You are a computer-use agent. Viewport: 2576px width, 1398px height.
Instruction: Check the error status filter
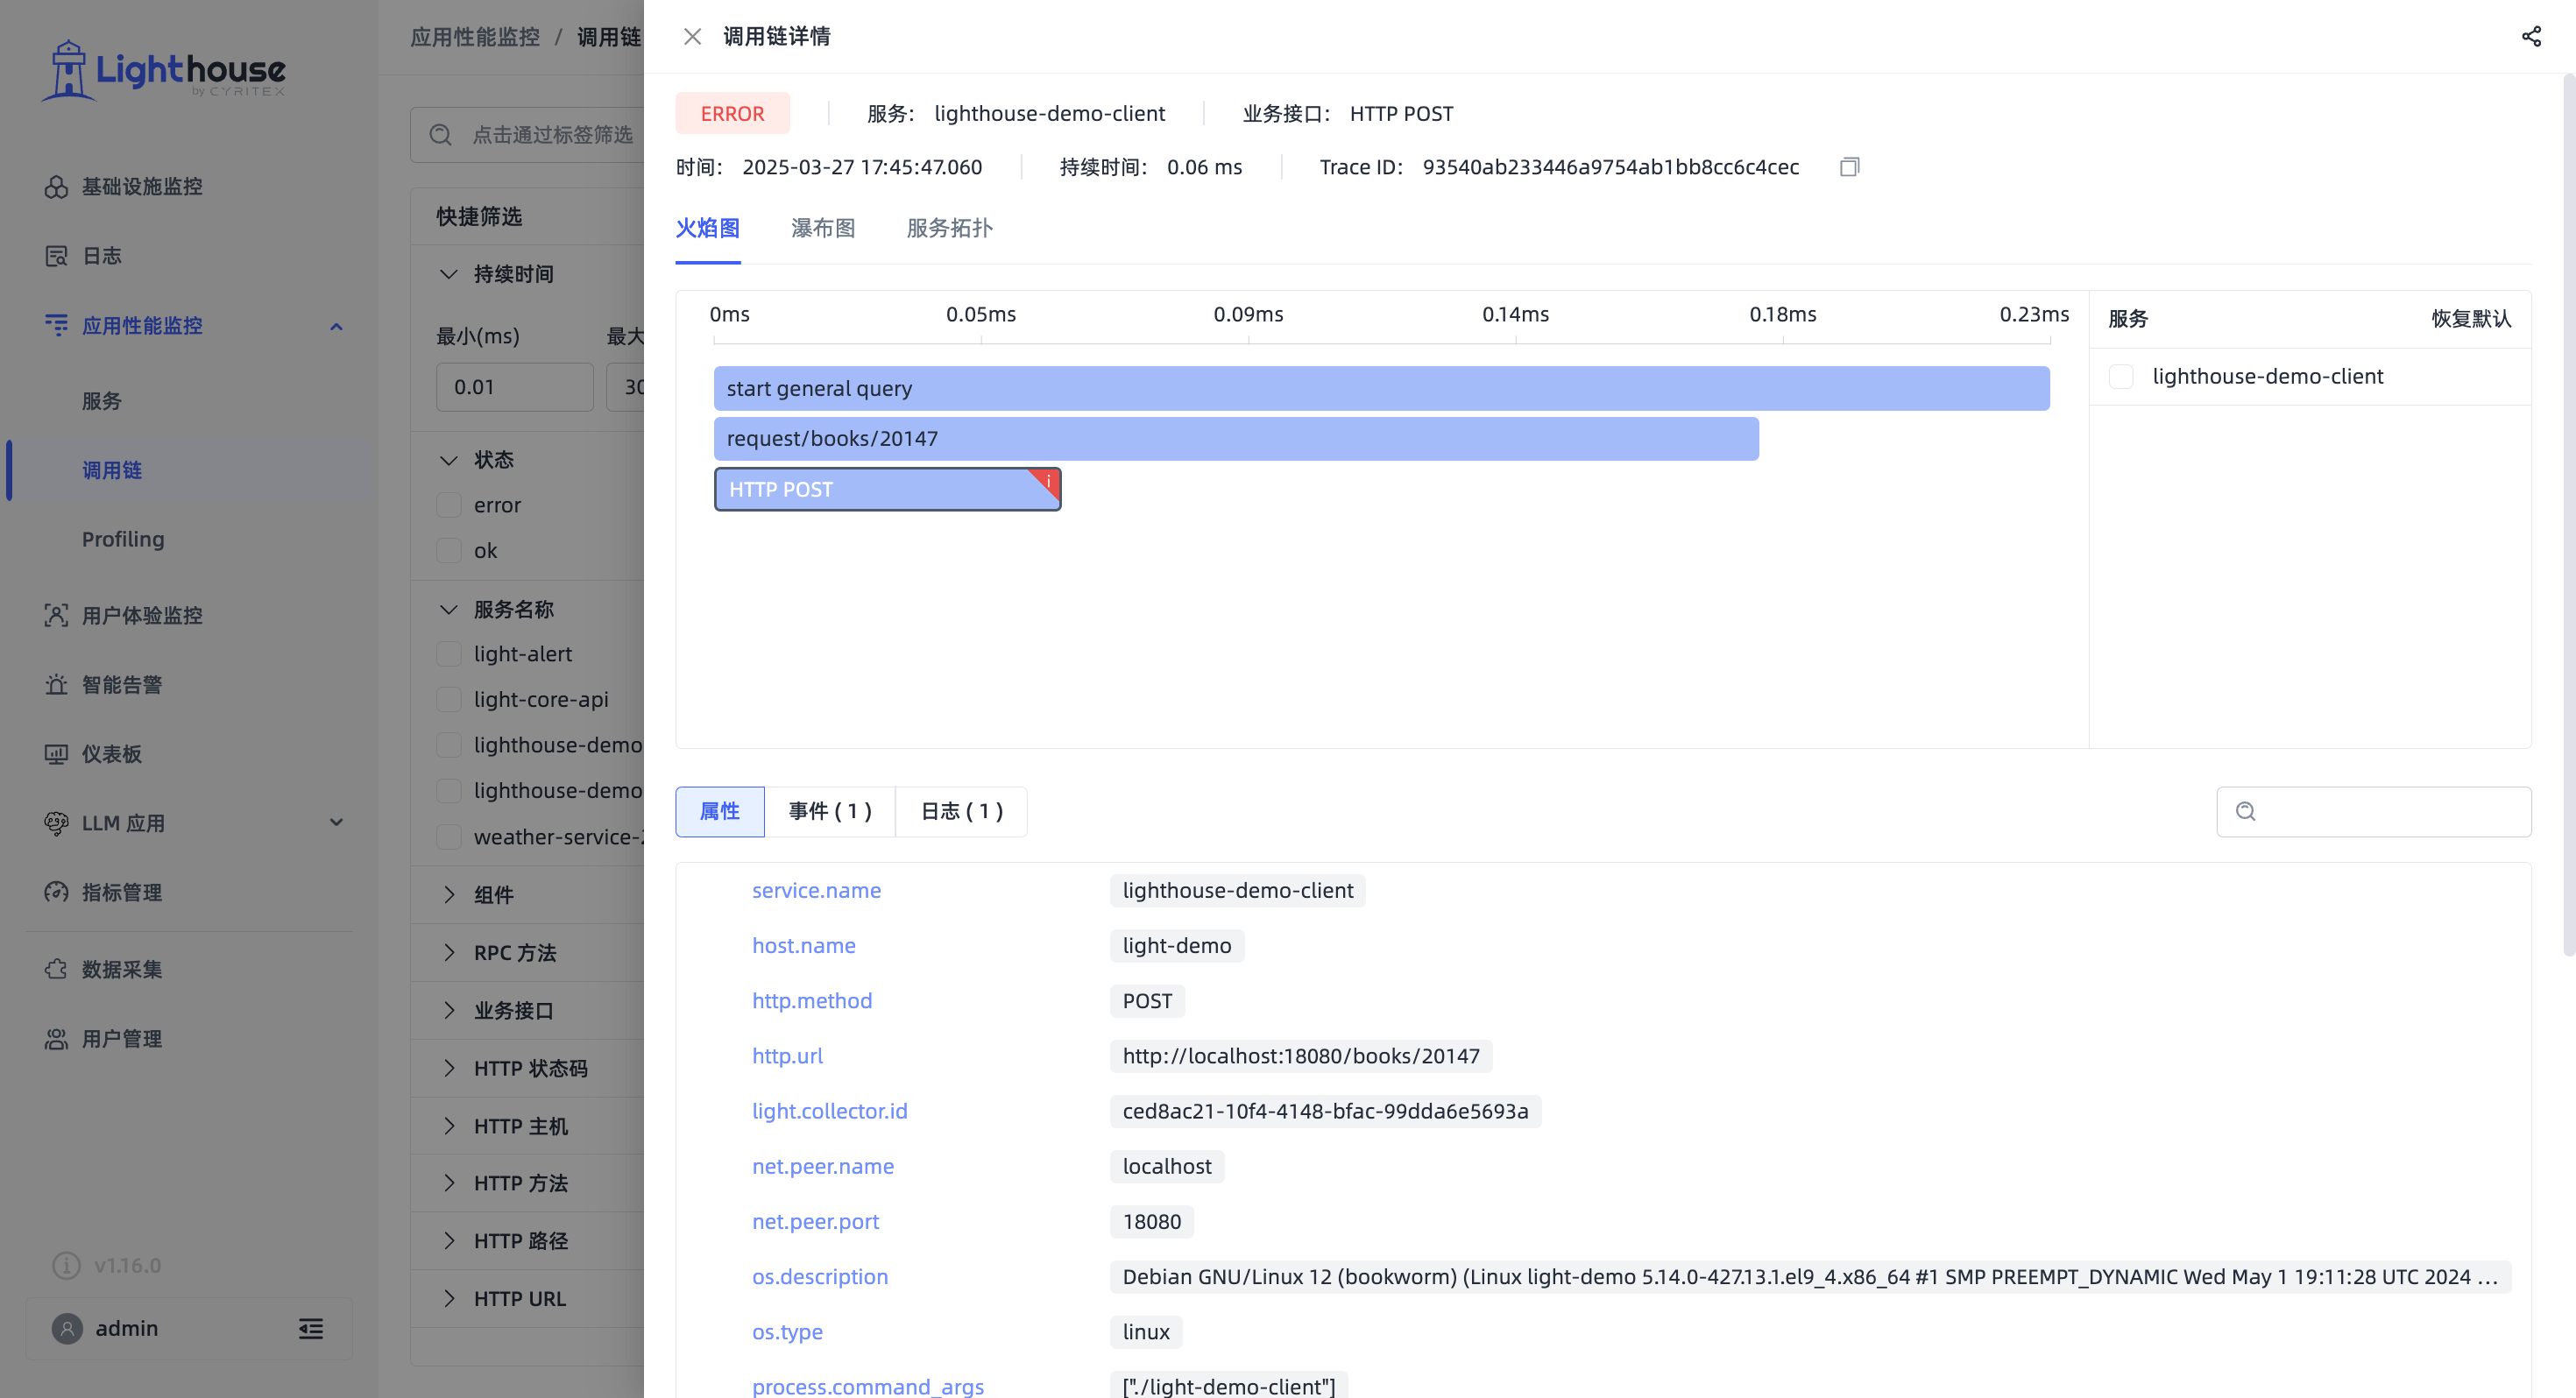[x=449, y=505]
